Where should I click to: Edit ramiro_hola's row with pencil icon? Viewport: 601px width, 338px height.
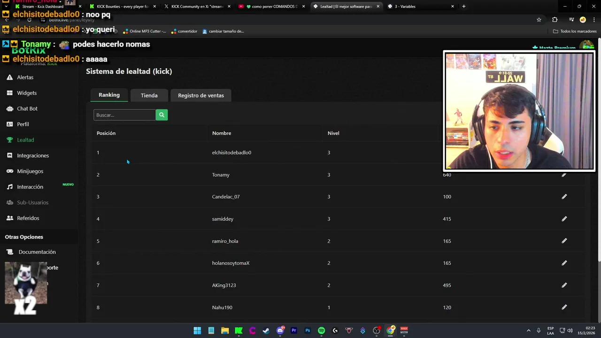pyautogui.click(x=564, y=241)
